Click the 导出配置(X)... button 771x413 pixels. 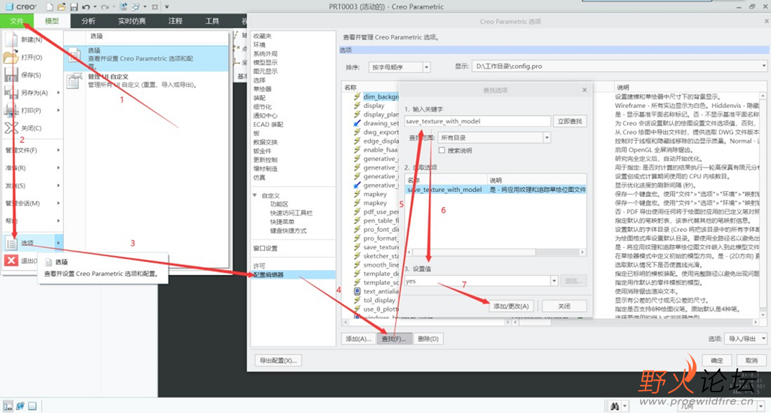coord(278,361)
